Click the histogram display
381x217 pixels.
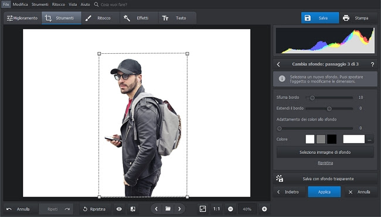325,40
